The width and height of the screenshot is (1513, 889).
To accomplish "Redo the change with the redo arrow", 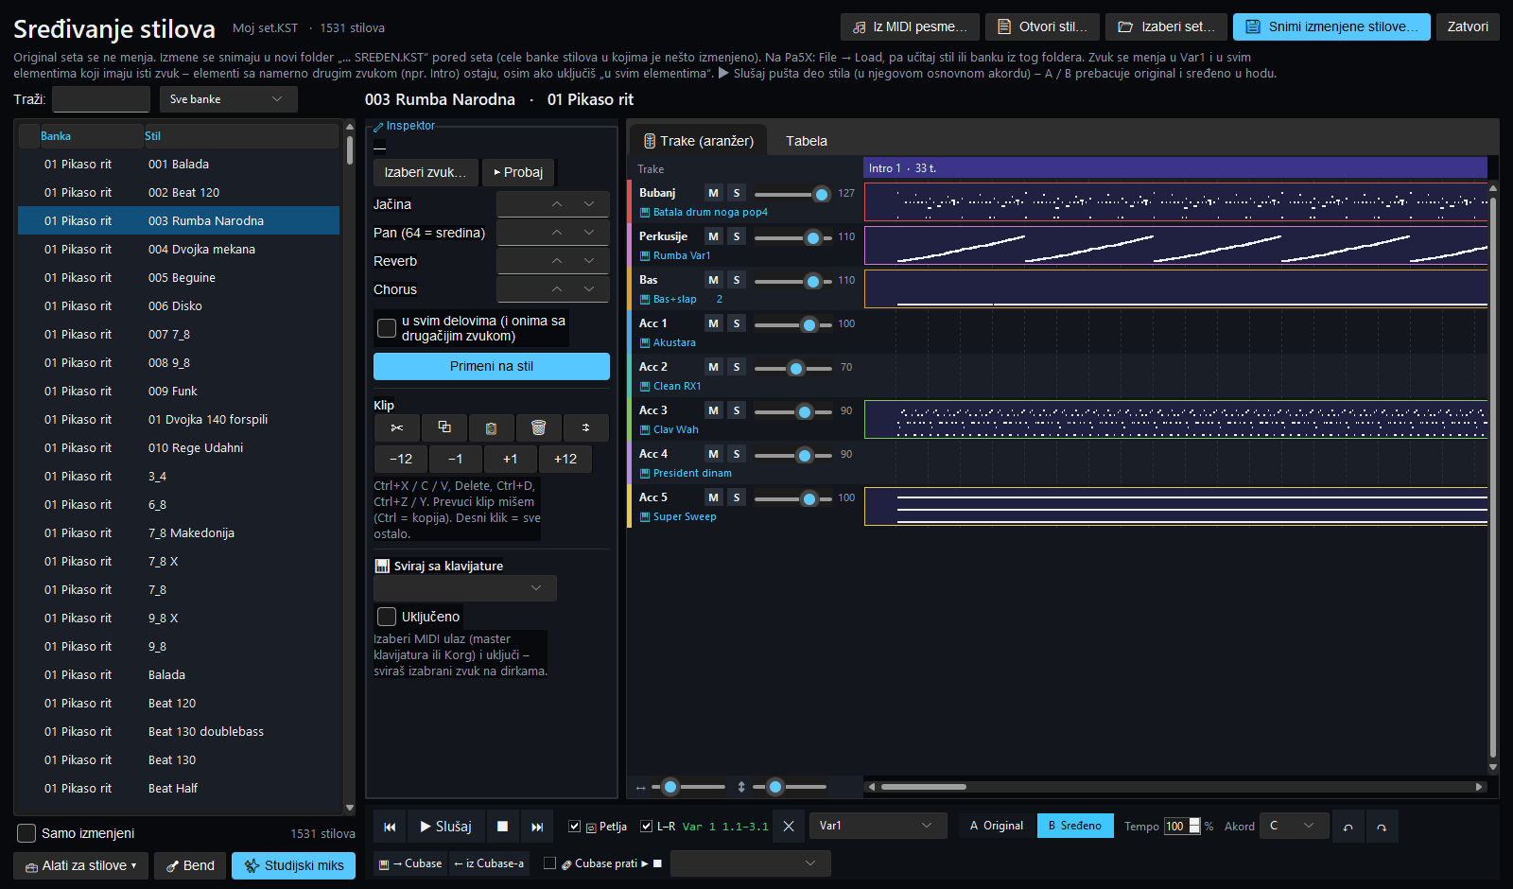I will 1382,827.
